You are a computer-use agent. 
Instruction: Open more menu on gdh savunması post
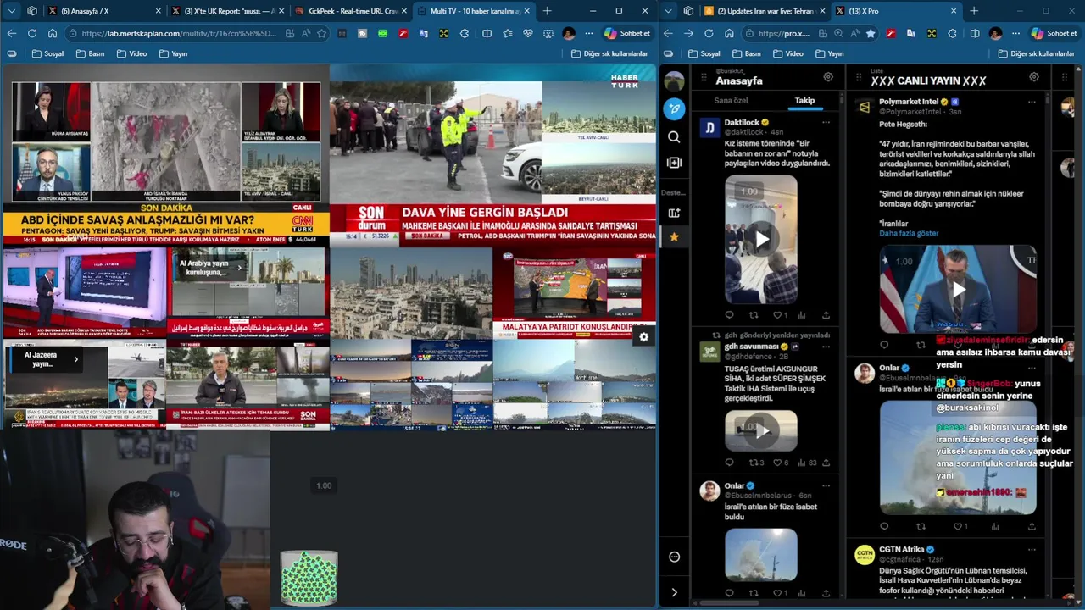click(826, 347)
